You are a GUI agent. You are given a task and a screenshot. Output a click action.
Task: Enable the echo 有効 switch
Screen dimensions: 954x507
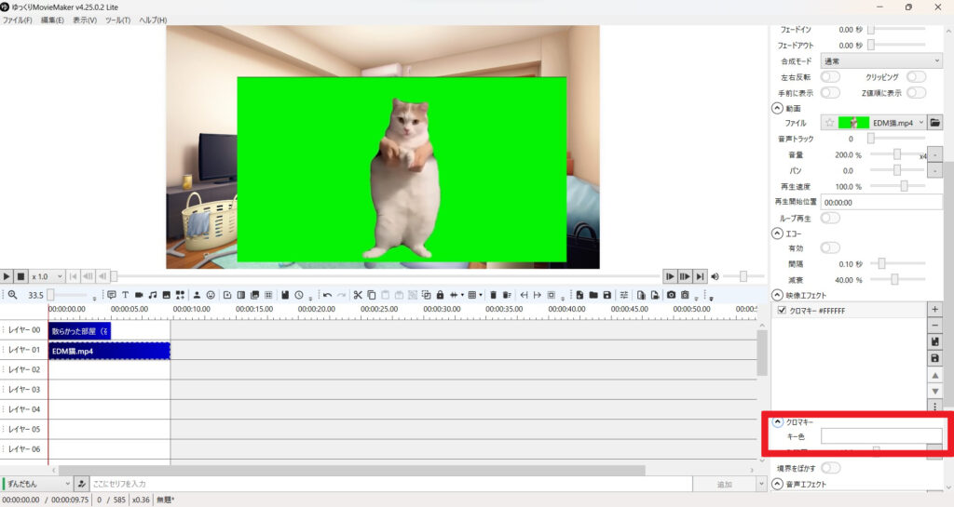(x=830, y=247)
